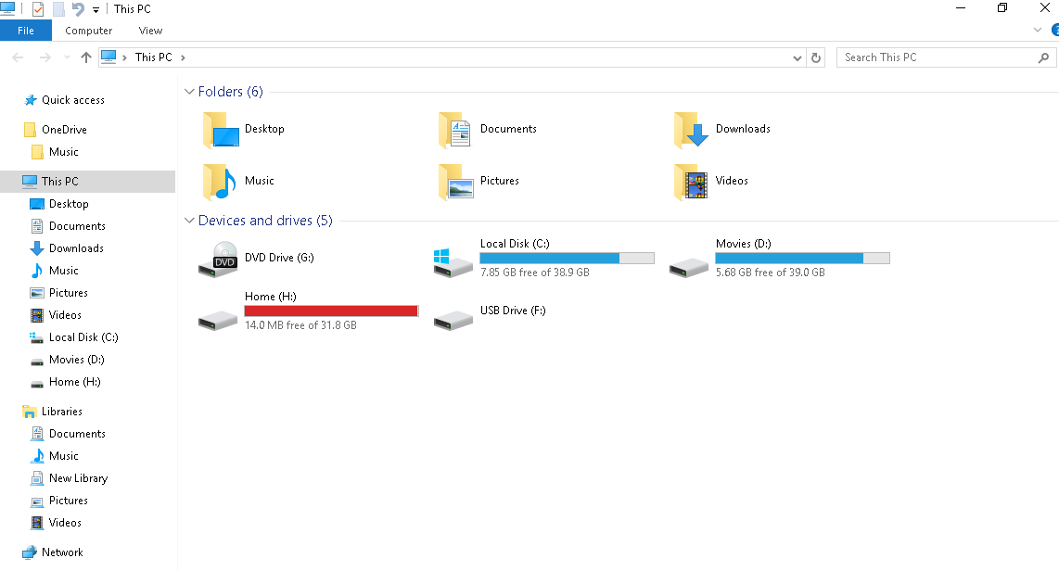Click the Quick access star icon

30,100
